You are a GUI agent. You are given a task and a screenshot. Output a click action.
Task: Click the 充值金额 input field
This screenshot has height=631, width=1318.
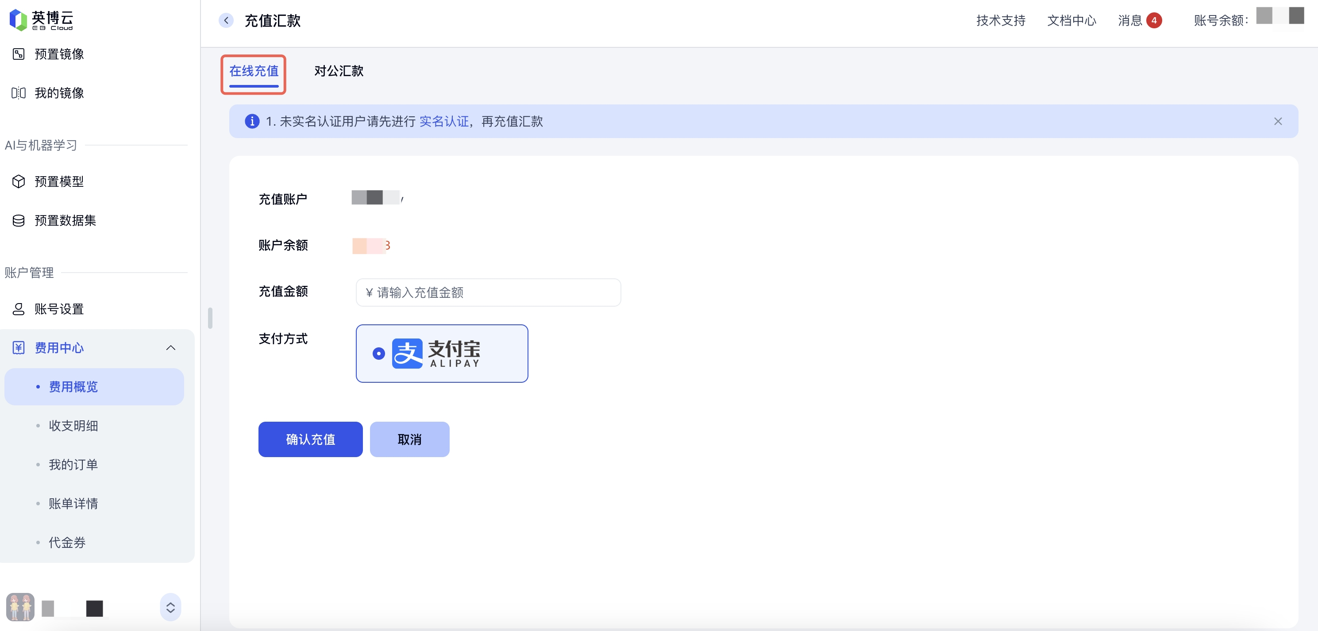[x=489, y=292]
